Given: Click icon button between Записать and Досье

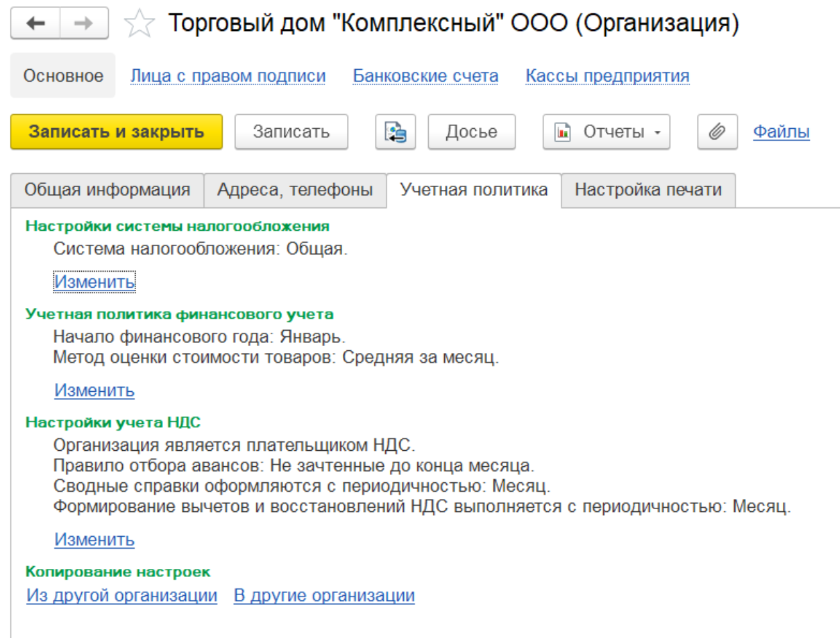Looking at the screenshot, I should (x=395, y=131).
